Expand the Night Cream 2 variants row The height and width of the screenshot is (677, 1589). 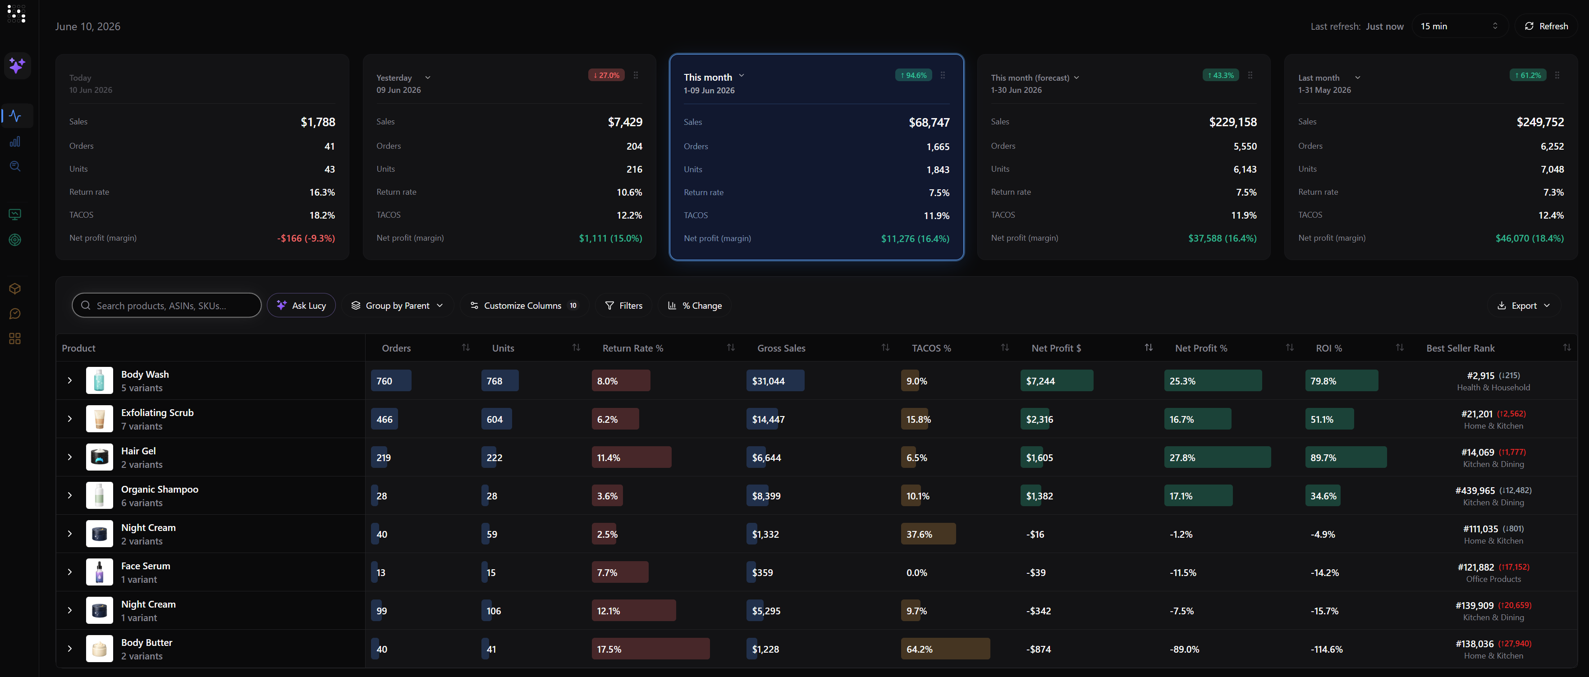[70, 533]
